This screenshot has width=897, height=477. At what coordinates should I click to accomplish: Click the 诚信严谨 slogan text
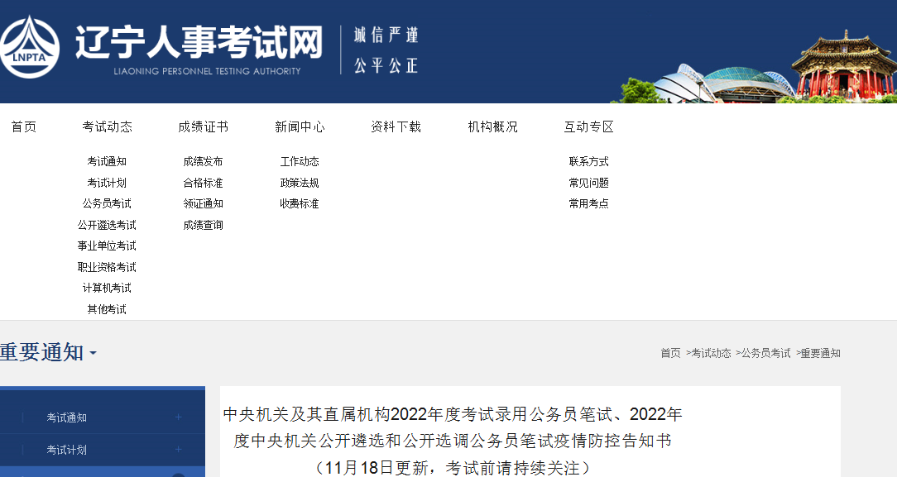click(x=386, y=35)
